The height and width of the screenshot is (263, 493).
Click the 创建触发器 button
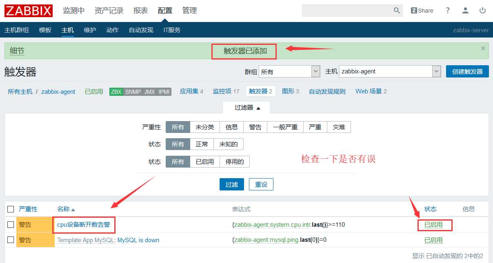tap(467, 71)
